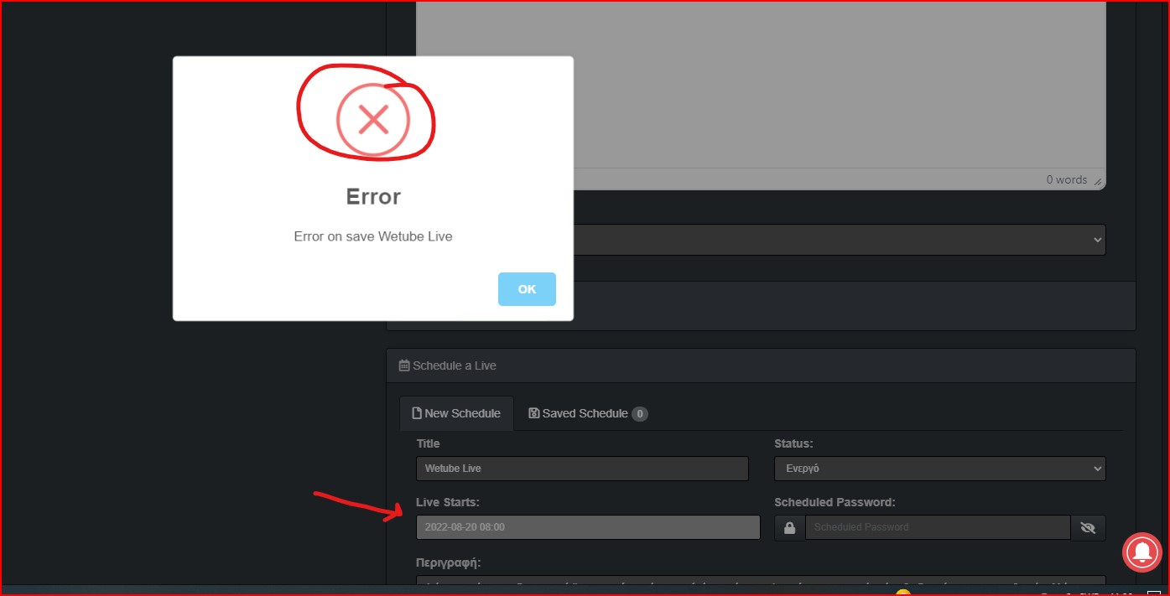Image resolution: width=1170 pixels, height=596 pixels.
Task: Click the red notification bell icon
Action: (x=1142, y=551)
